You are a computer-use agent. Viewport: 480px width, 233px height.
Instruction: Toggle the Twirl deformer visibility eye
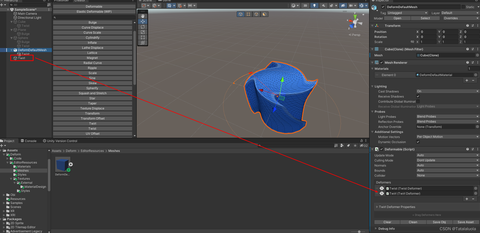pos(382,193)
